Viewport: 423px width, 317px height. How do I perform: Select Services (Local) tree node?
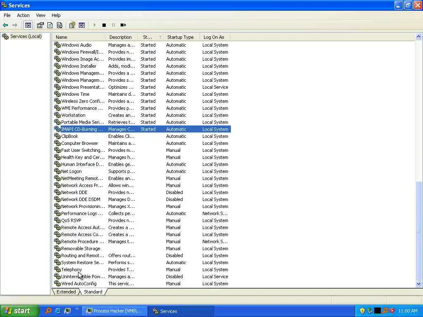click(x=26, y=36)
